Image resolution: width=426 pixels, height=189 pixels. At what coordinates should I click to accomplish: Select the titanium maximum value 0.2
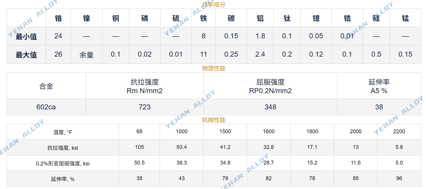[x=287, y=54]
